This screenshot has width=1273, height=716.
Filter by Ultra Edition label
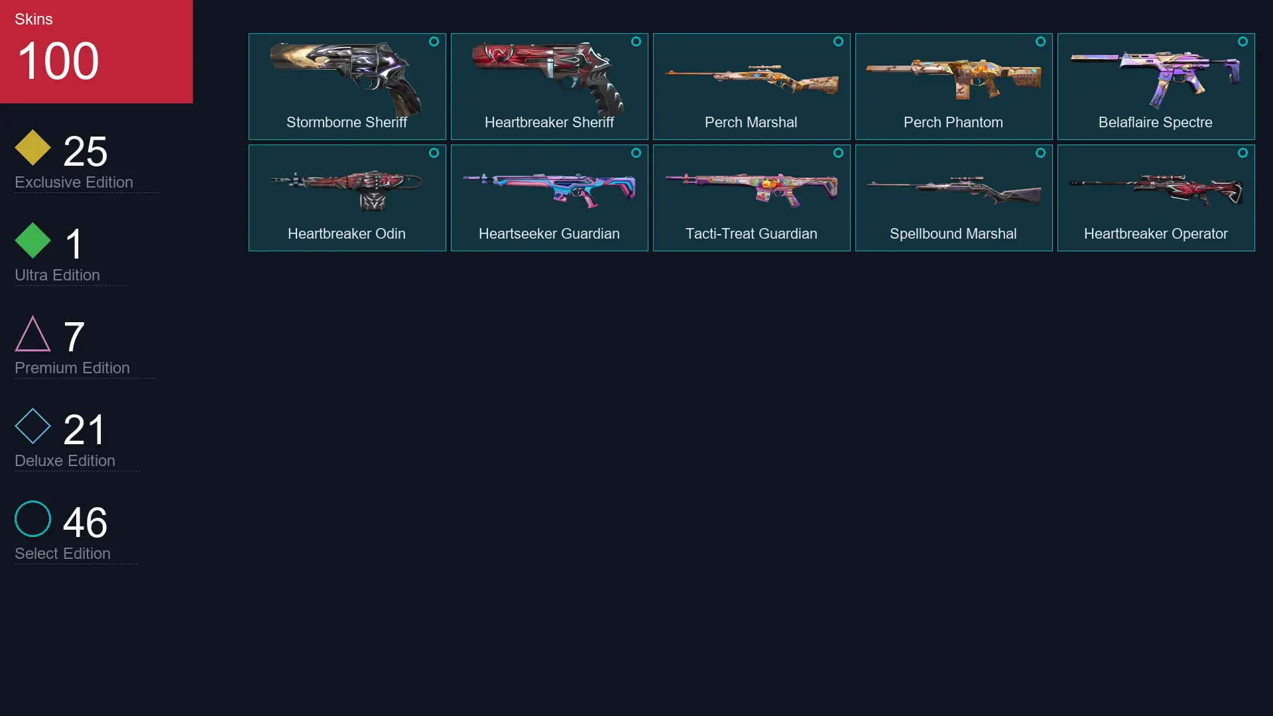pos(57,274)
